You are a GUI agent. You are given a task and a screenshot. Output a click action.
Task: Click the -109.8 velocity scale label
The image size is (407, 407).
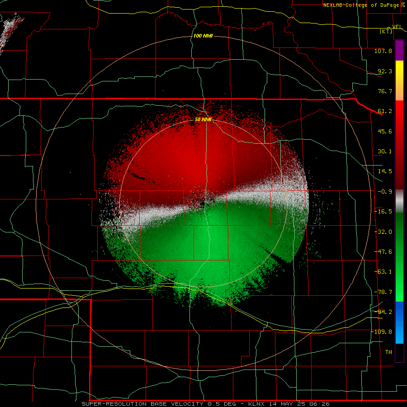click(x=382, y=332)
